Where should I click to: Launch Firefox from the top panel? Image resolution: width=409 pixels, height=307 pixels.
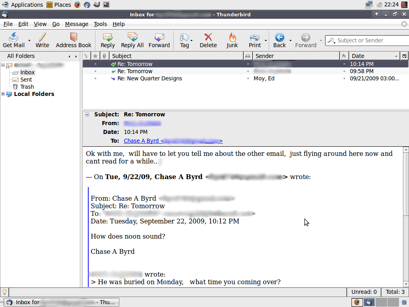tap(77, 5)
